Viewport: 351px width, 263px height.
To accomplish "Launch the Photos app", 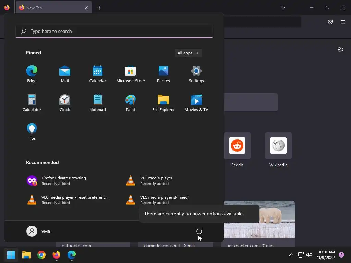I will pos(164,74).
